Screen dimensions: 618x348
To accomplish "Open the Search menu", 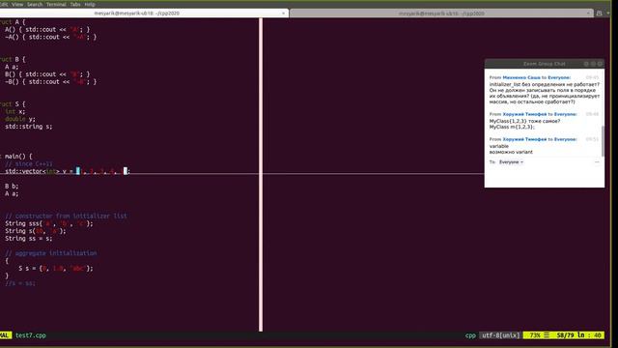I will pyautogui.click(x=35, y=4).
